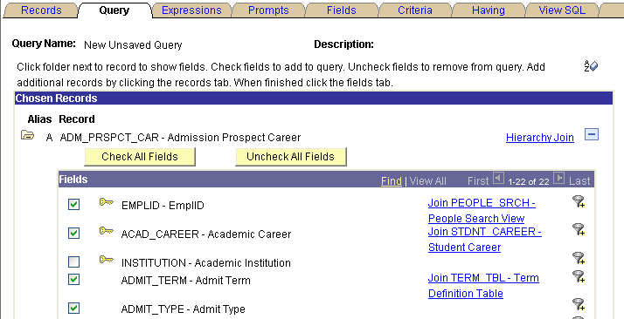Click the minus icon to delete record

point(592,134)
